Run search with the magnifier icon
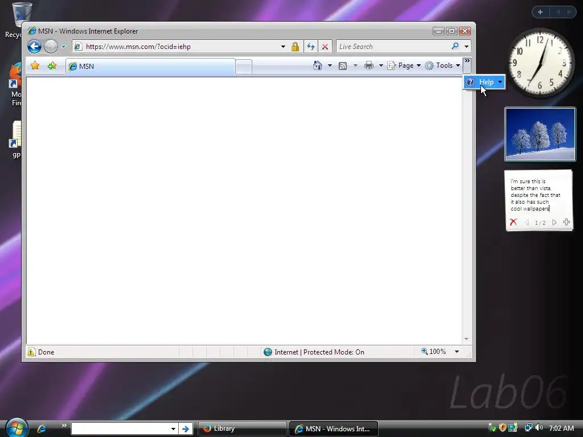The image size is (583, 437). [455, 46]
